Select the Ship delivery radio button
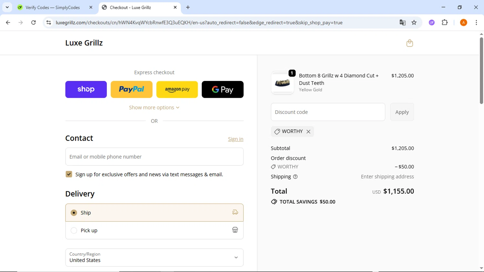484x272 pixels. click(x=74, y=213)
